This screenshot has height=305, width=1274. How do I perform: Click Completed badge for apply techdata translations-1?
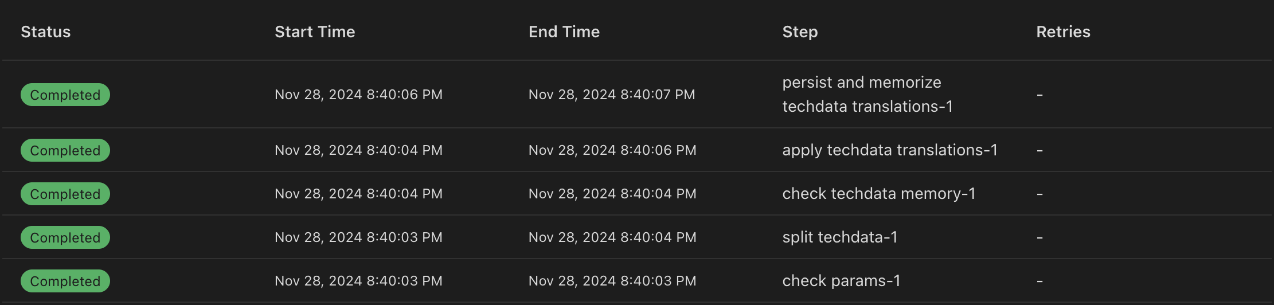tap(65, 150)
